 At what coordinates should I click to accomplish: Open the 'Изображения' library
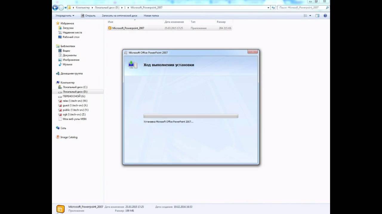coord(71,60)
